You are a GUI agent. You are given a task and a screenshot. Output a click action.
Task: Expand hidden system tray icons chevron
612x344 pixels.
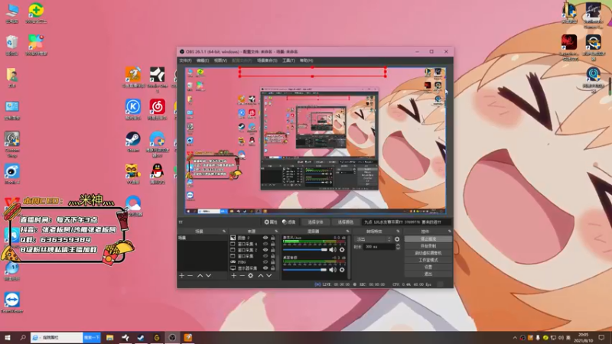coord(515,338)
